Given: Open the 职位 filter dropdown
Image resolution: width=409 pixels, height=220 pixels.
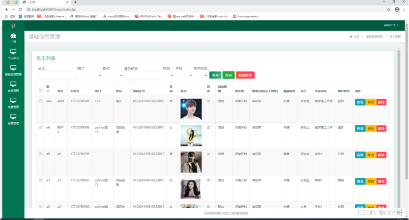Looking at the screenshot, I should point(113,75).
